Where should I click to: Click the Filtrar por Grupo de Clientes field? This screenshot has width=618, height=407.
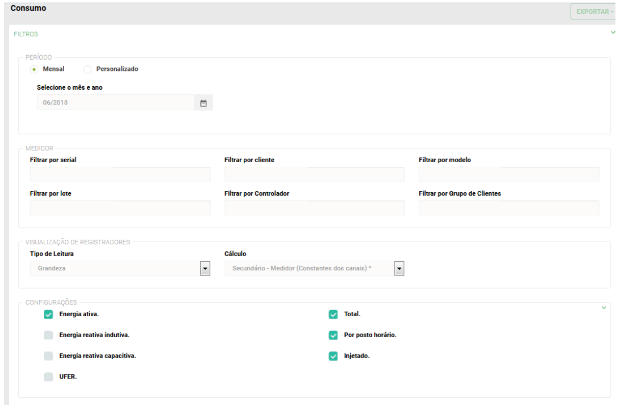click(x=508, y=208)
